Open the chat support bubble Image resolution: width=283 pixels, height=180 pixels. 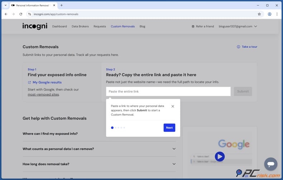click(x=270, y=164)
